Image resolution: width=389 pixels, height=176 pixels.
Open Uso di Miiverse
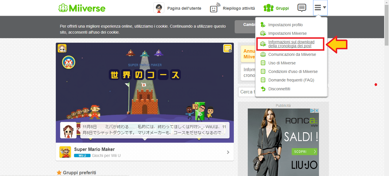(x=282, y=63)
